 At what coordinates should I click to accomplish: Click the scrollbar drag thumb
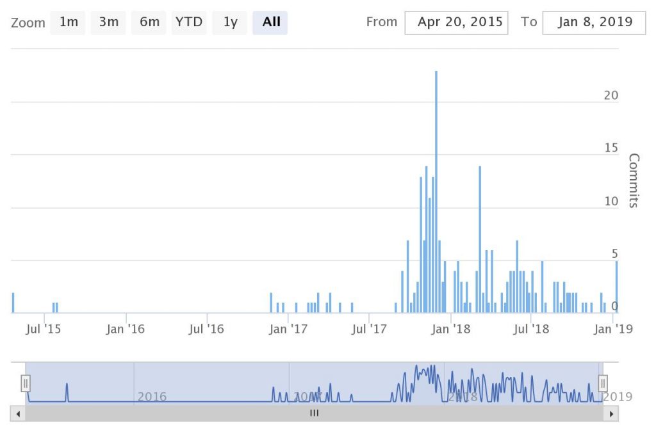pyautogui.click(x=313, y=413)
